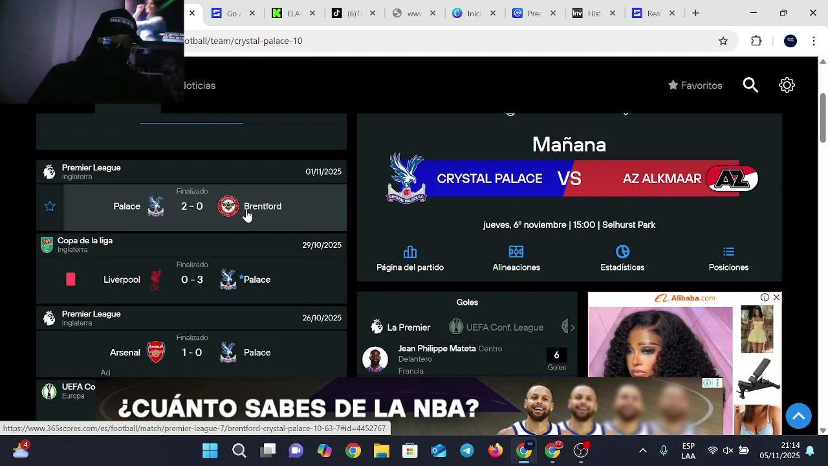Screen dimensions: 828x466
Task: Click Jean Philippe Mateta's photo thumbnail
Action: pyautogui.click(x=375, y=360)
